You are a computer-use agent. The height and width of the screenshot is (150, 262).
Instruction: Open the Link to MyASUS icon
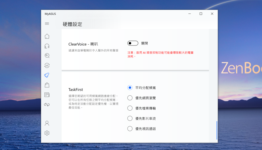(x=47, y=105)
